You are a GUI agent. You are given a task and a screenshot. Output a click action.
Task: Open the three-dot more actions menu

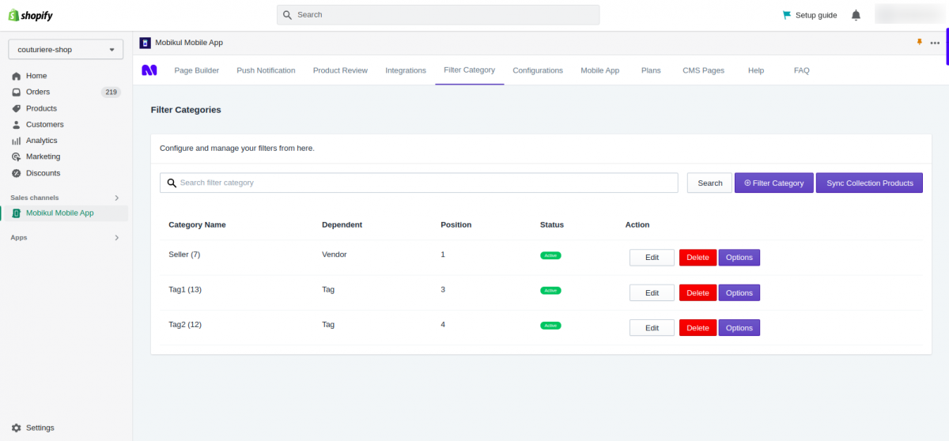pyautogui.click(x=935, y=43)
